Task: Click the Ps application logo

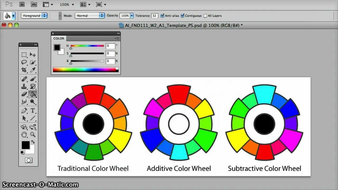Action: pyautogui.click(x=9, y=4)
